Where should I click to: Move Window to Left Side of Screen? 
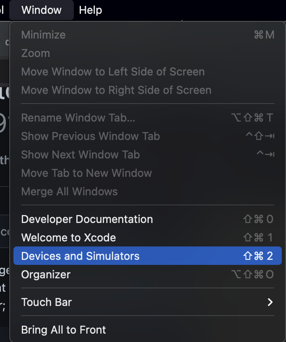(x=113, y=72)
